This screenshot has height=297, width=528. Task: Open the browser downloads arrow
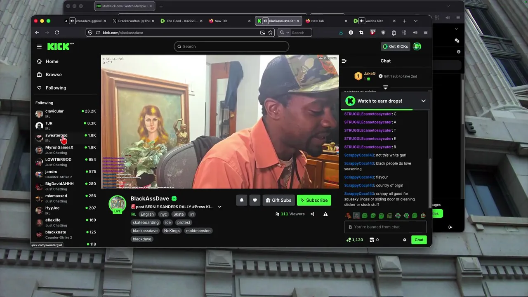341,33
